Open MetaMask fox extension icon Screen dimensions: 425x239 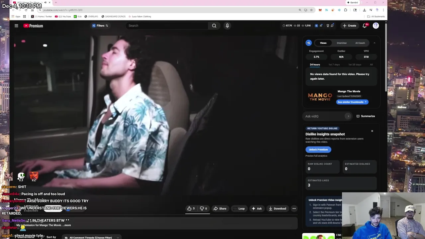point(320,10)
